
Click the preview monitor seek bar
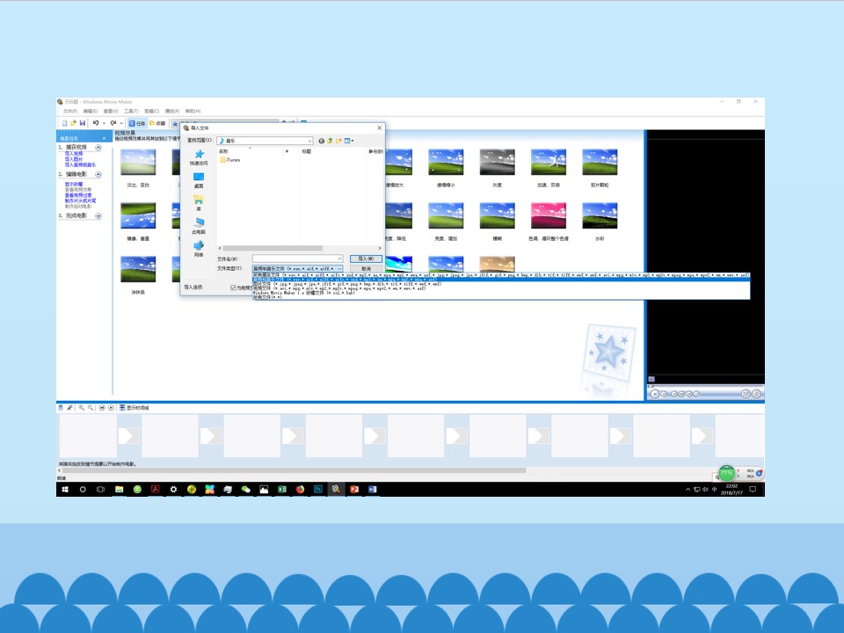(705, 387)
